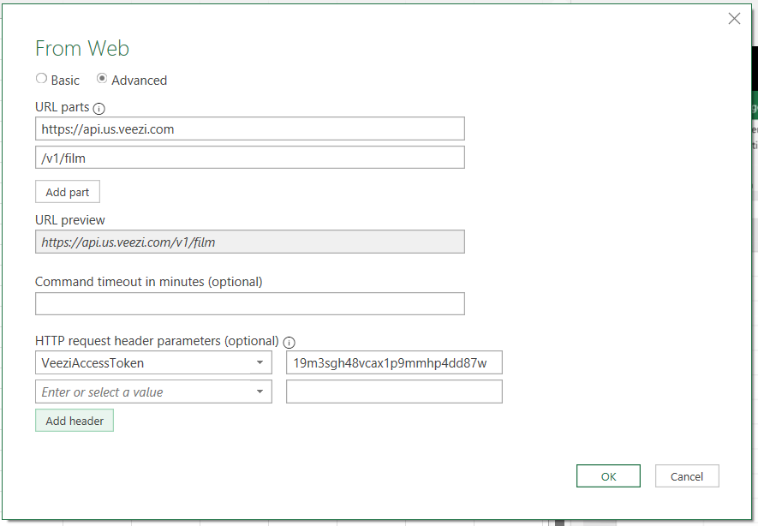
Task: Click the VeeziAccessToken value field
Action: pyautogui.click(x=394, y=362)
